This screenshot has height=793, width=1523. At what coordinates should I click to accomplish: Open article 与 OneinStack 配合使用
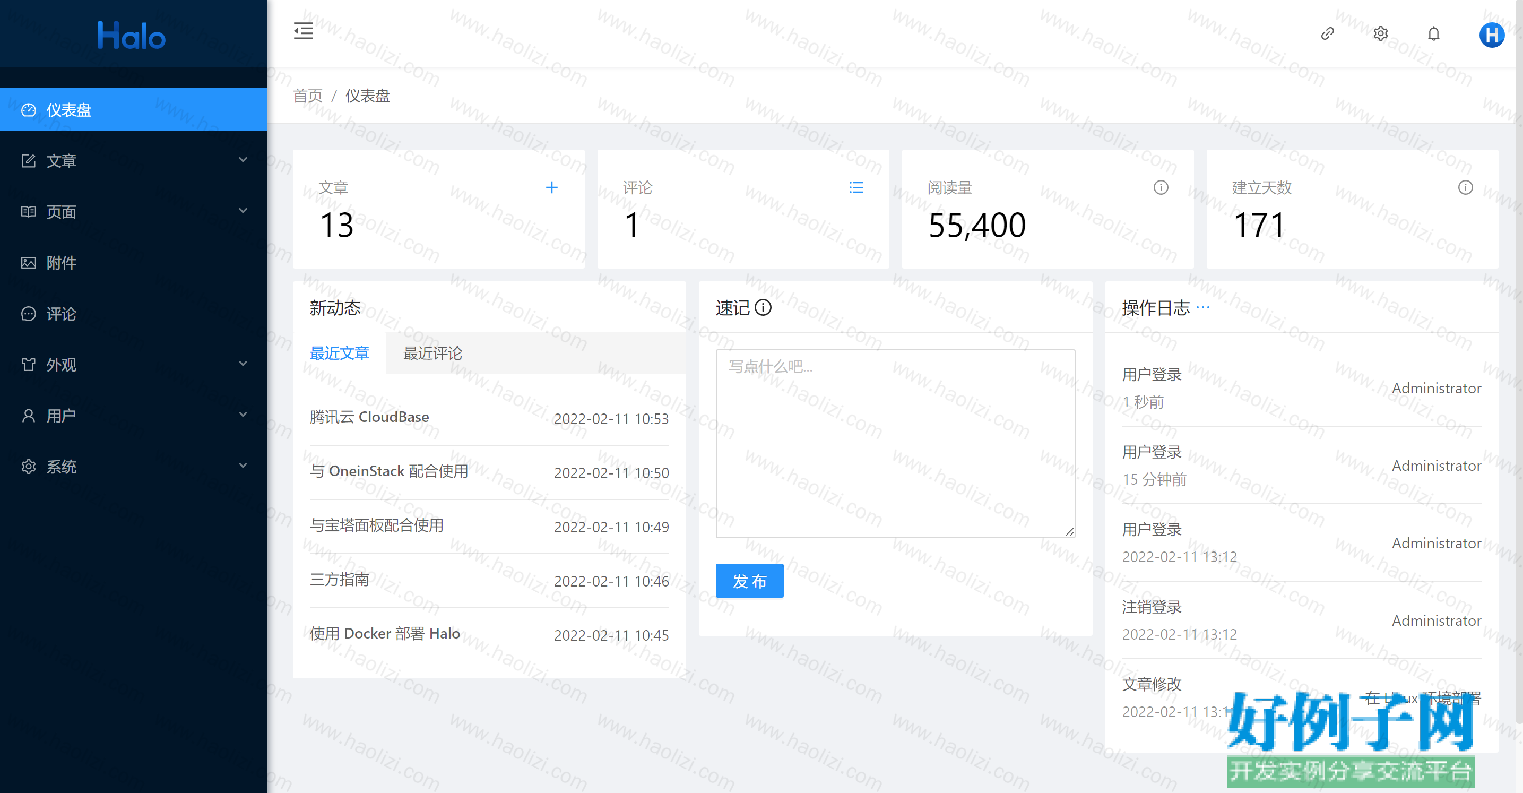[388, 471]
